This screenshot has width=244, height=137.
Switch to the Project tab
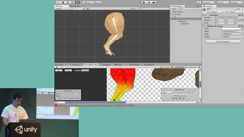[x=59, y=65]
